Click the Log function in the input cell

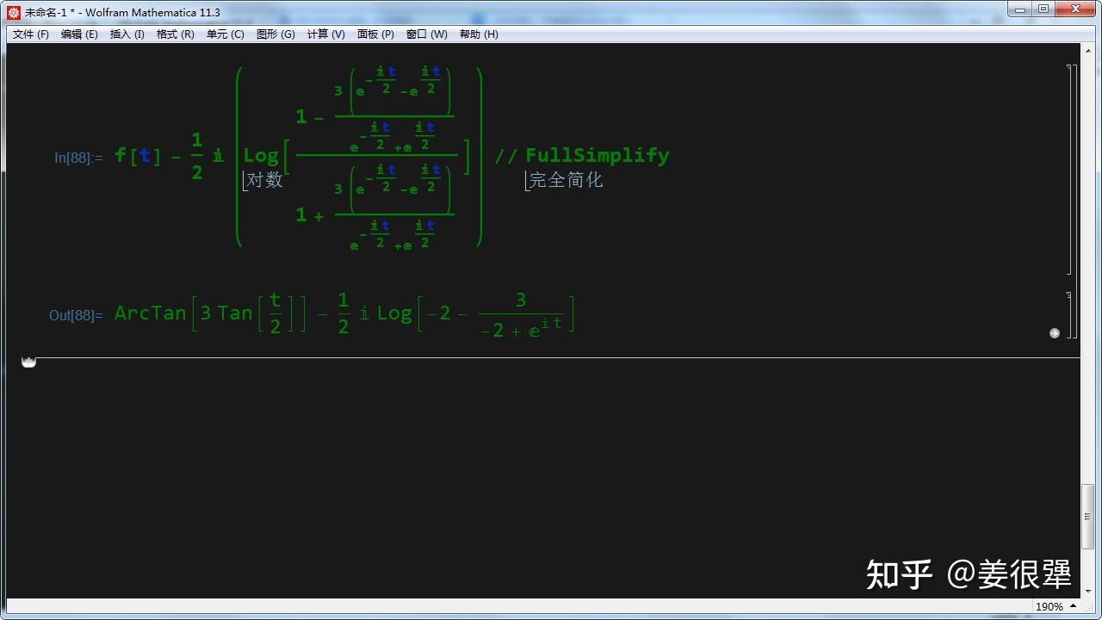tap(261, 156)
